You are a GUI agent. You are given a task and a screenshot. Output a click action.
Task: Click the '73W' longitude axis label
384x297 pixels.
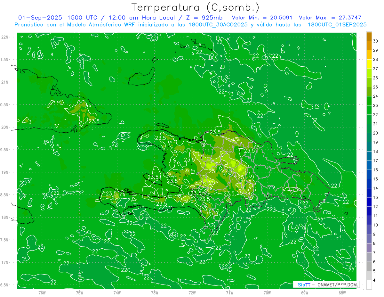pos(155,293)
